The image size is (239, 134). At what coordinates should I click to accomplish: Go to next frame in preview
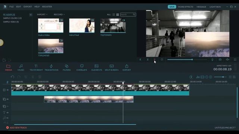click(x=148, y=60)
